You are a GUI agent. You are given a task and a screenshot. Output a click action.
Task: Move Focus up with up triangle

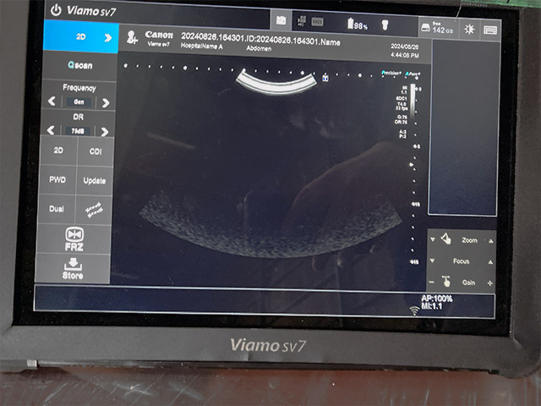pyautogui.click(x=490, y=262)
